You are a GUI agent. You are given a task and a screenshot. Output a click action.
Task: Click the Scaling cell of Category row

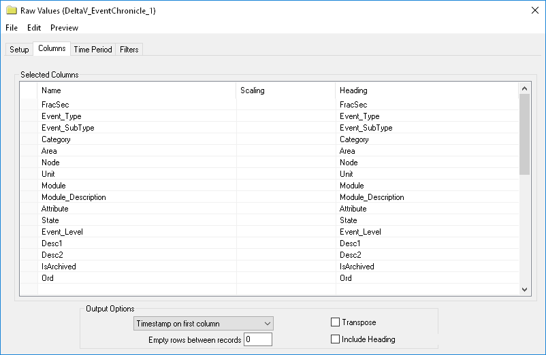coord(286,139)
